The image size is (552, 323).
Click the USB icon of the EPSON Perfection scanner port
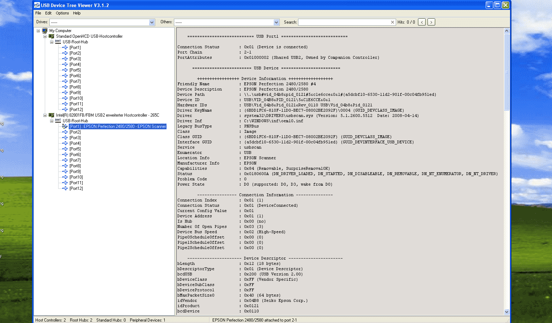tap(65, 126)
